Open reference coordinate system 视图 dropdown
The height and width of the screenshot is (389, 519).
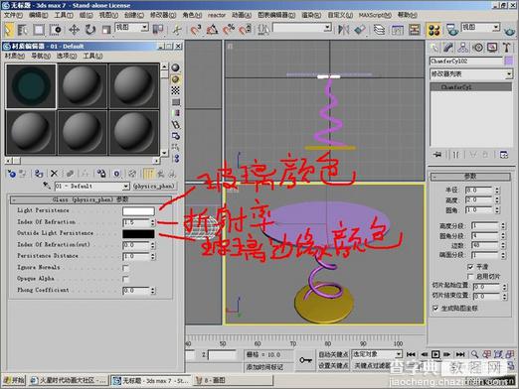145,28
